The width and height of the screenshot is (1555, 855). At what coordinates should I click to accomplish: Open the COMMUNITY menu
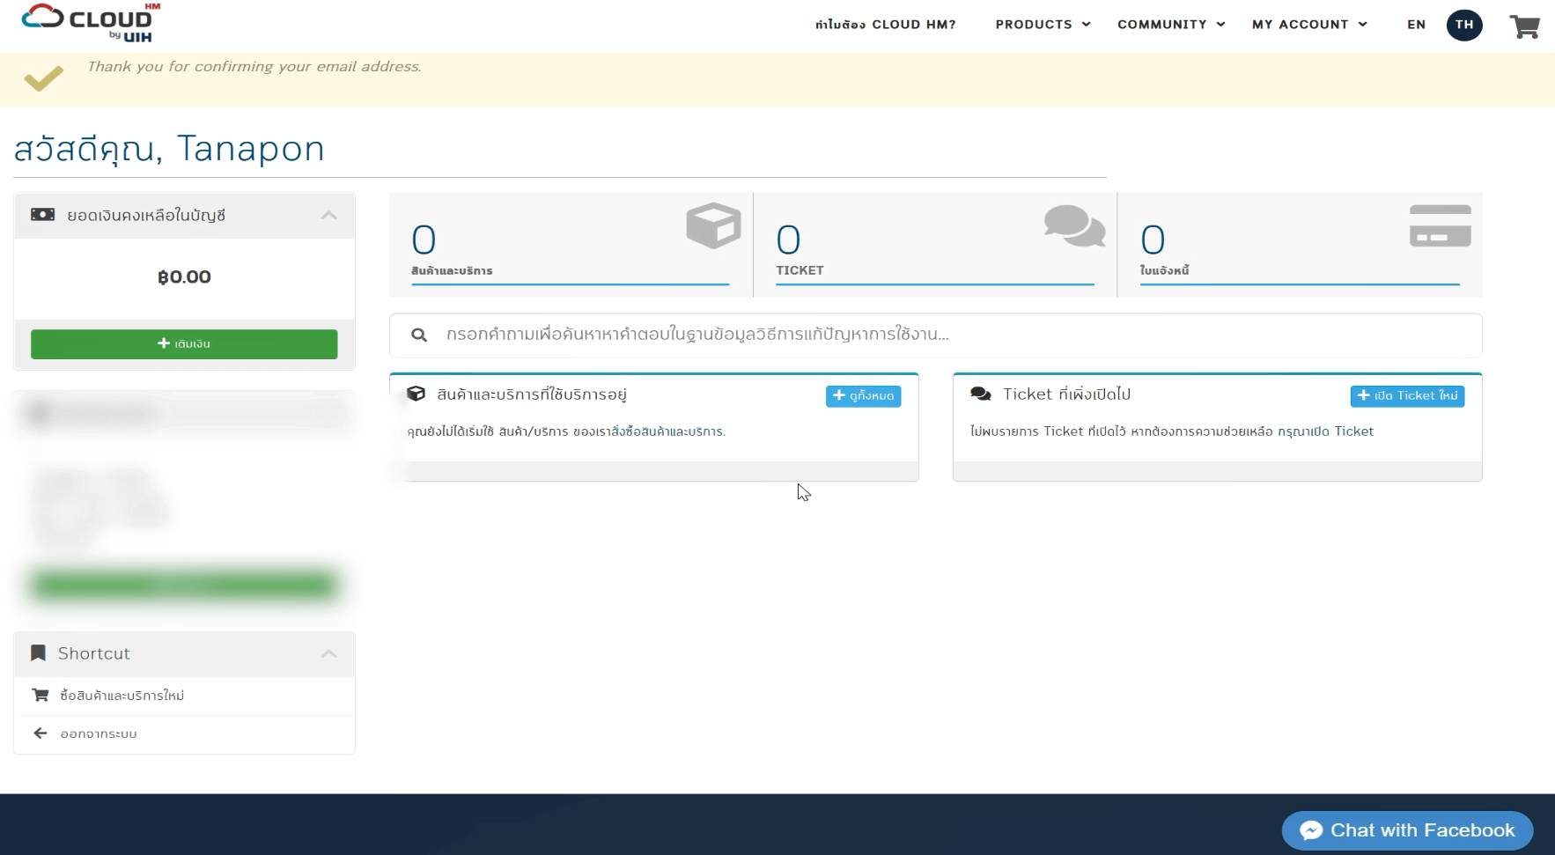click(x=1171, y=25)
